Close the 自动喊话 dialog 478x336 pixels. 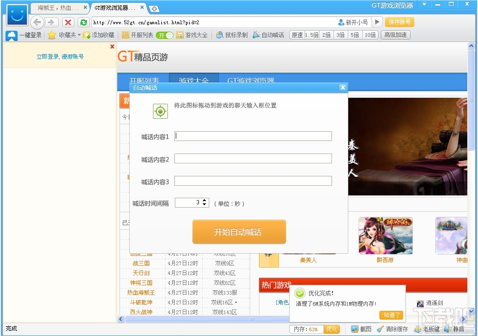343,87
